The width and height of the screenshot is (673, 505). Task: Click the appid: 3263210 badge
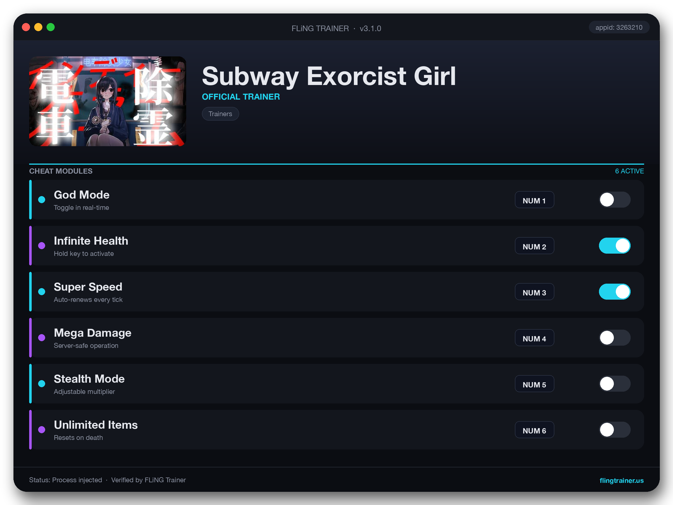point(619,27)
